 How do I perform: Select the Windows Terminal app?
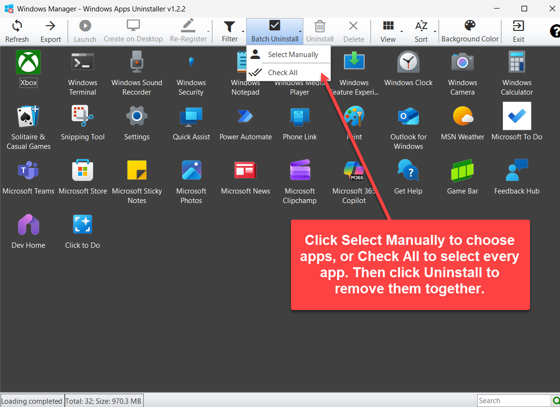(x=82, y=74)
